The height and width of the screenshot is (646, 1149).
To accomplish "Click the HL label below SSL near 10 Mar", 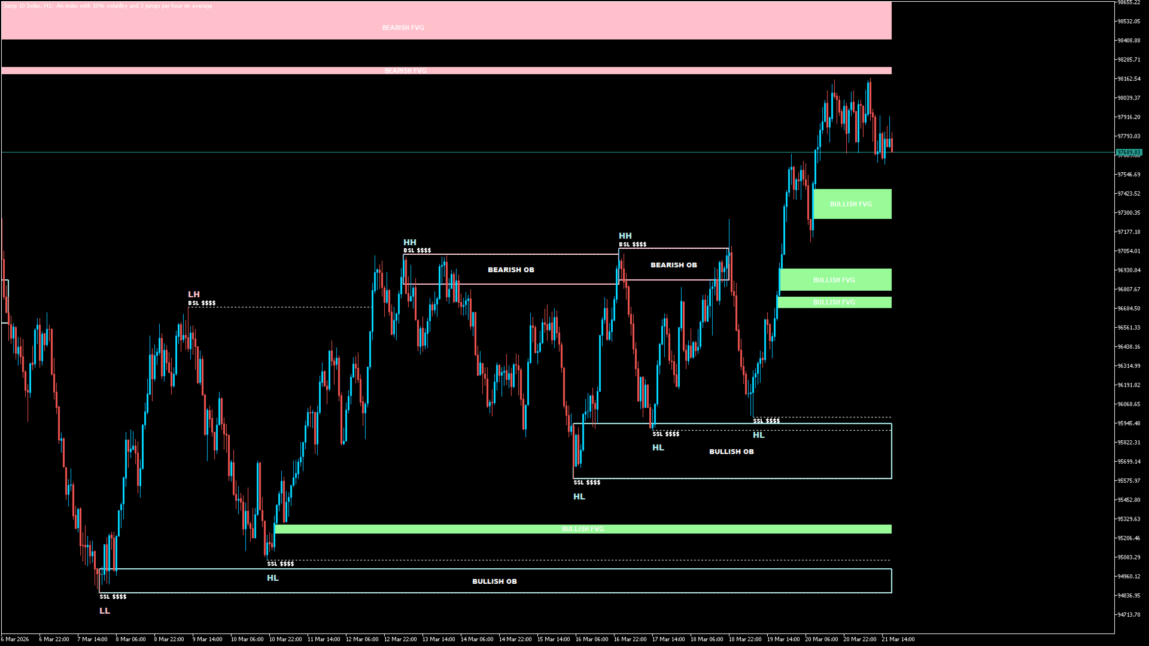I will pos(273,578).
